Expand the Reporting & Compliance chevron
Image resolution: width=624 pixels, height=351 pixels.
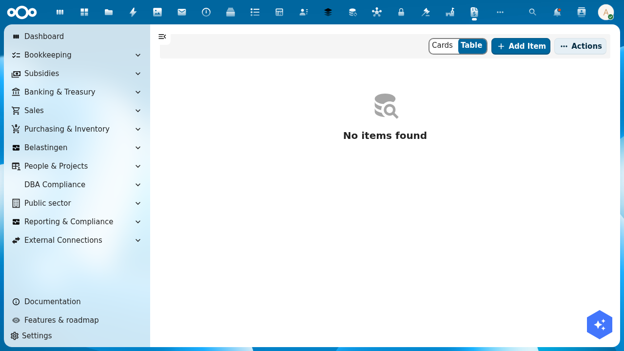[x=138, y=222]
